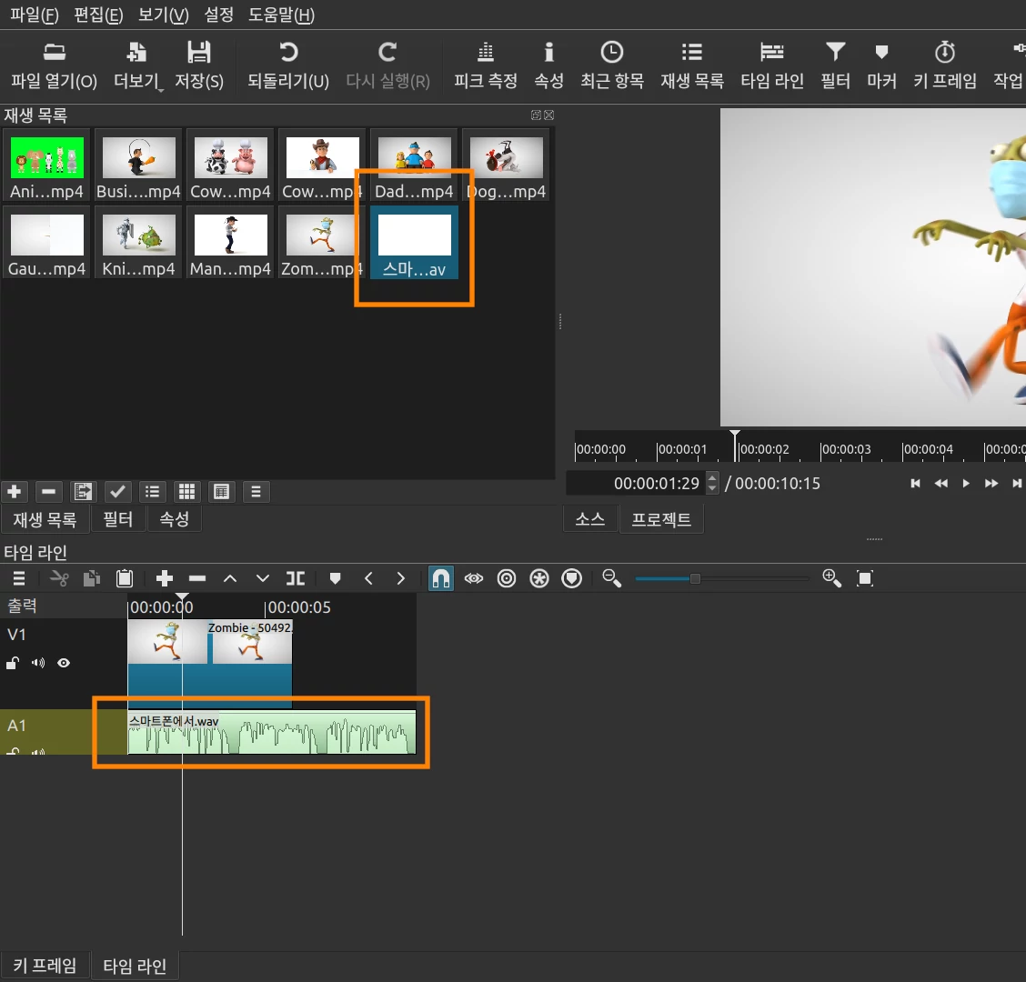
Task: Switch to 필터 tab below playlist
Action: tap(117, 519)
